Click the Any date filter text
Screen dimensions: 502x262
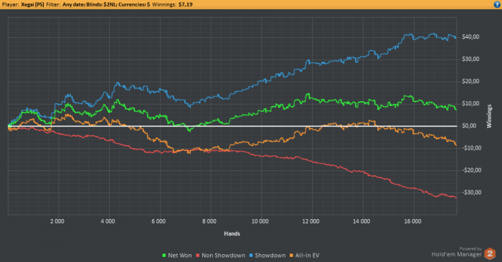pyautogui.click(x=74, y=4)
